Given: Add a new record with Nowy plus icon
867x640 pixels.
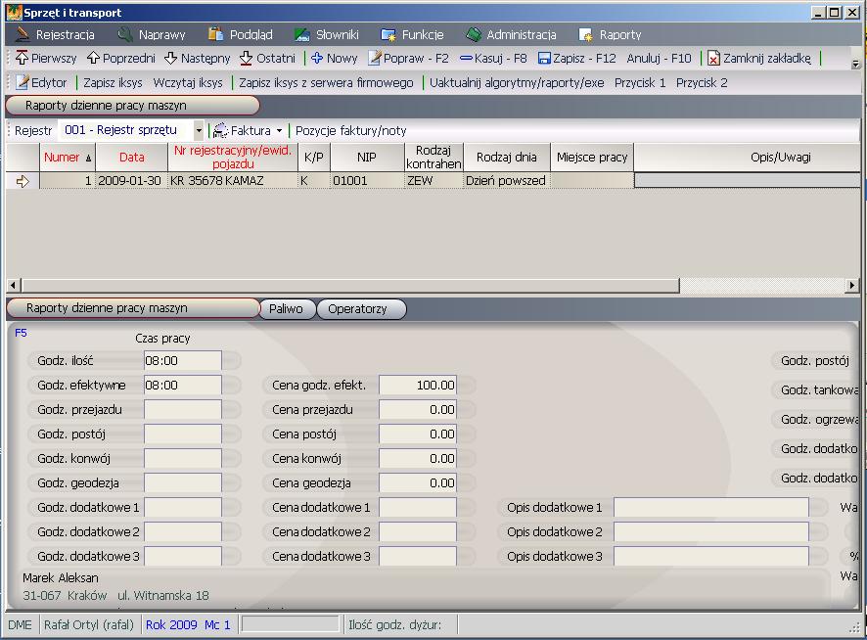Looking at the screenshot, I should 317,58.
